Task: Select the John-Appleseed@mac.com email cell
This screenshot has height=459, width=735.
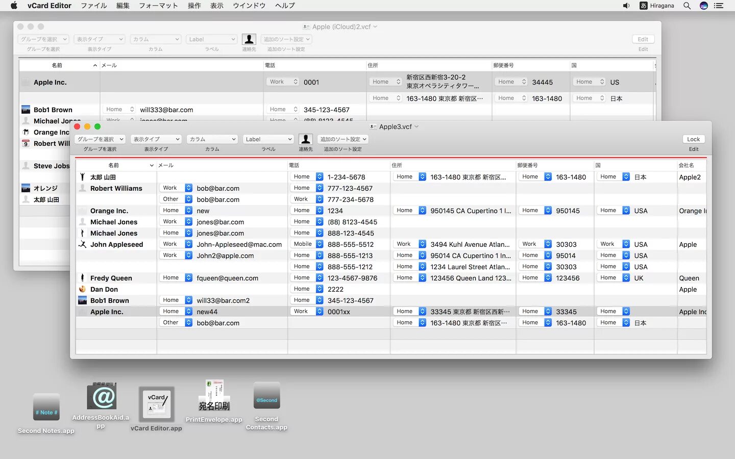Action: pyautogui.click(x=239, y=244)
